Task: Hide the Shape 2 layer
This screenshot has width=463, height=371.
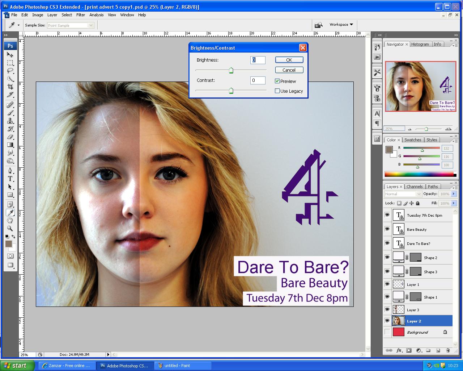Action: click(x=387, y=257)
